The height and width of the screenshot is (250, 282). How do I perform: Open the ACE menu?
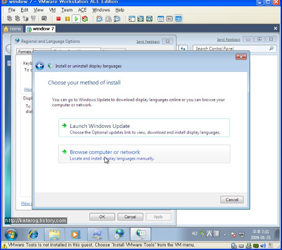pos(82,10)
